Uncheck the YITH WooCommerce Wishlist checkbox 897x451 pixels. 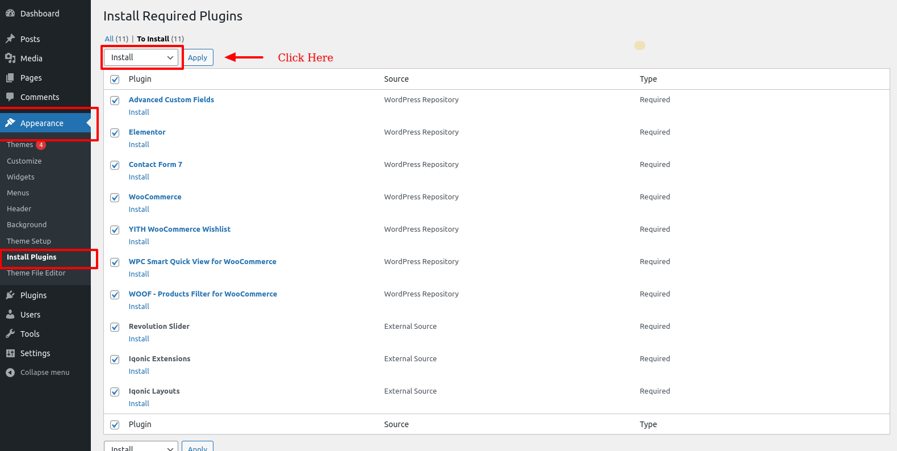(115, 230)
